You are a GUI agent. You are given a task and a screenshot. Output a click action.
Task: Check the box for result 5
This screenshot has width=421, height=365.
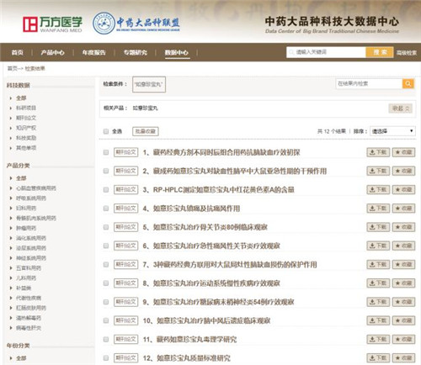[x=106, y=227]
